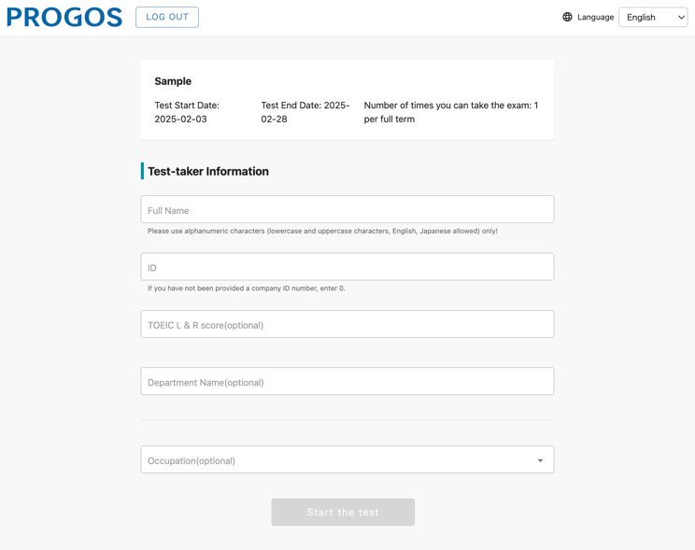Click the alphanumeric characters hint under Full Name
The height and width of the screenshot is (550, 695).
[322, 231]
